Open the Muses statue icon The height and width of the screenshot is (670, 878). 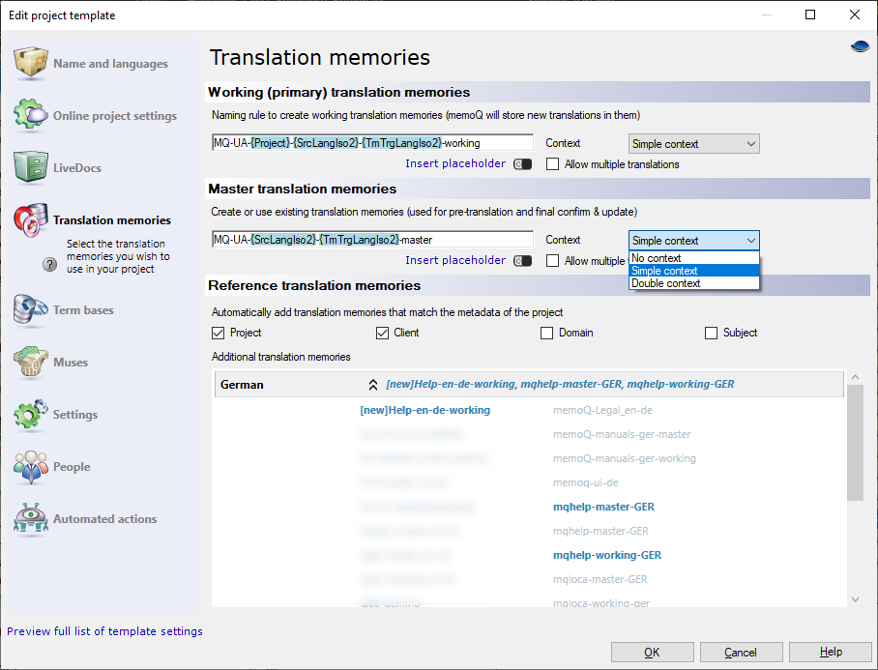click(x=31, y=362)
